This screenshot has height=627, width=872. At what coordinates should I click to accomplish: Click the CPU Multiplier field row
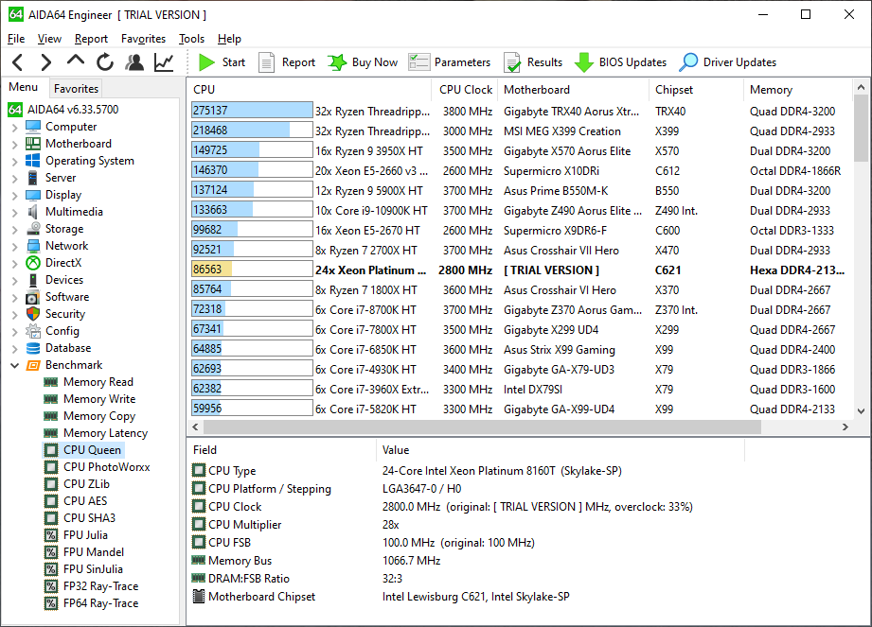click(x=467, y=525)
